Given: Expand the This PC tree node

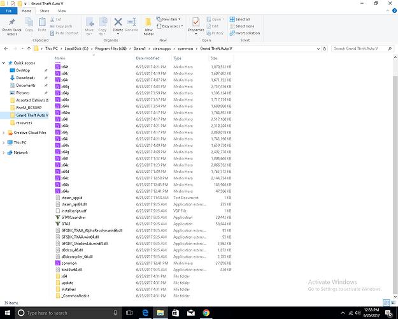Looking at the screenshot, I should click(4, 143).
